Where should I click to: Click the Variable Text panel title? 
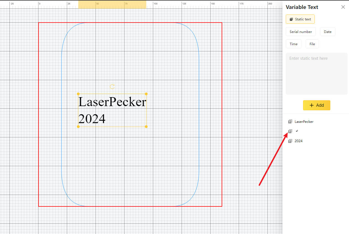[302, 7]
